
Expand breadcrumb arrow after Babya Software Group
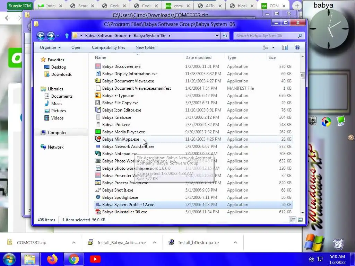[x=130, y=36]
